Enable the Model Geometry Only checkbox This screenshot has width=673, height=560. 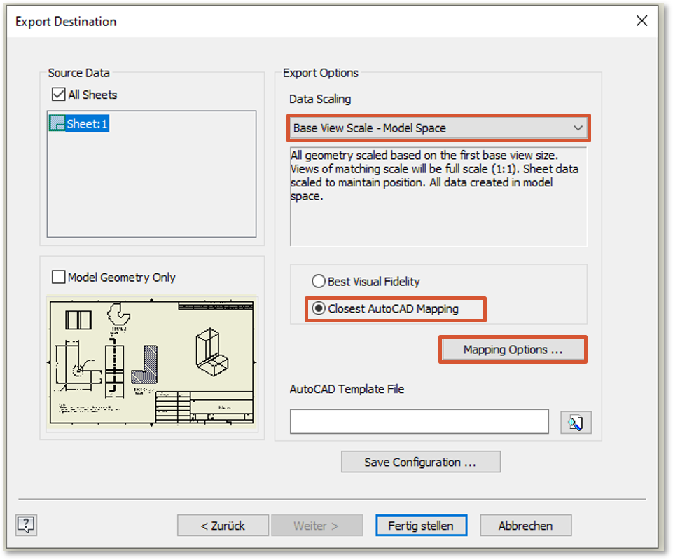[x=59, y=278]
